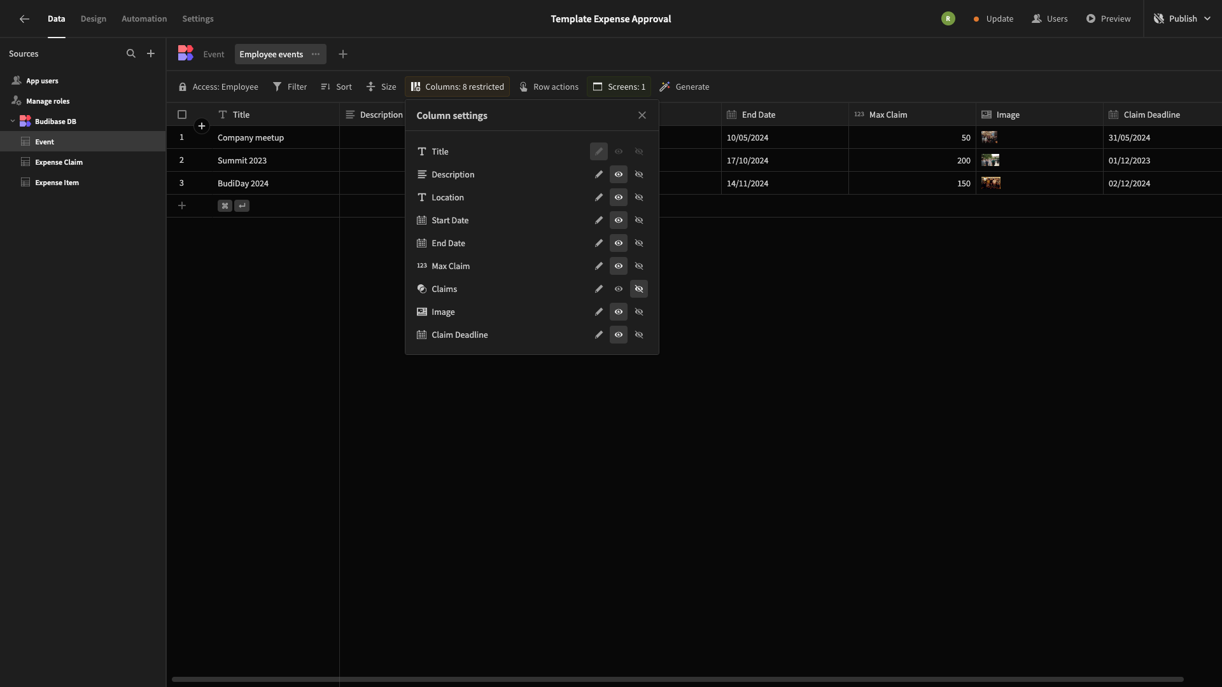Image resolution: width=1222 pixels, height=687 pixels.
Task: Toggle the select-all rows checkbox
Action: pyautogui.click(x=182, y=114)
